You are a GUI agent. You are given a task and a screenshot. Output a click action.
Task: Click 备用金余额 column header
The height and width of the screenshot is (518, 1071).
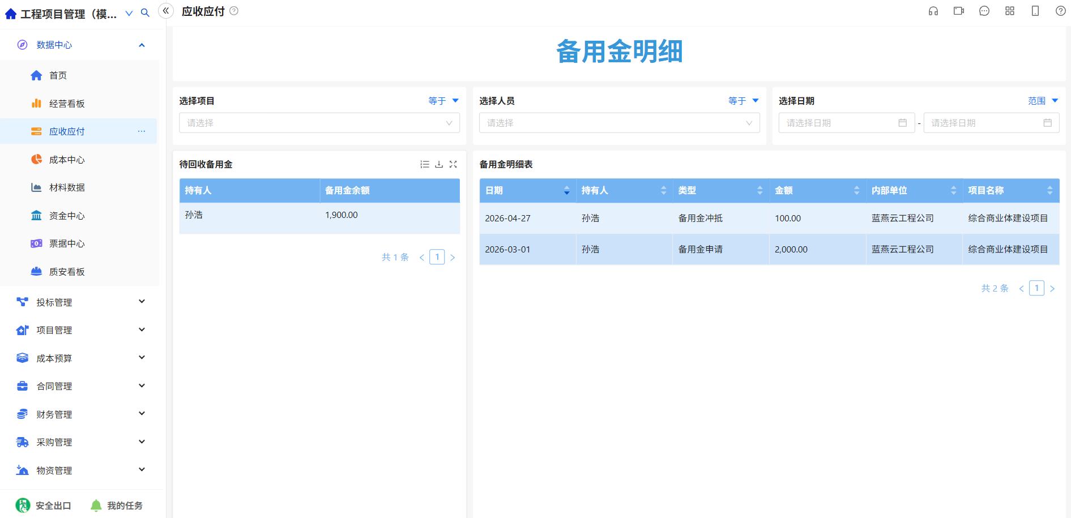(x=390, y=191)
